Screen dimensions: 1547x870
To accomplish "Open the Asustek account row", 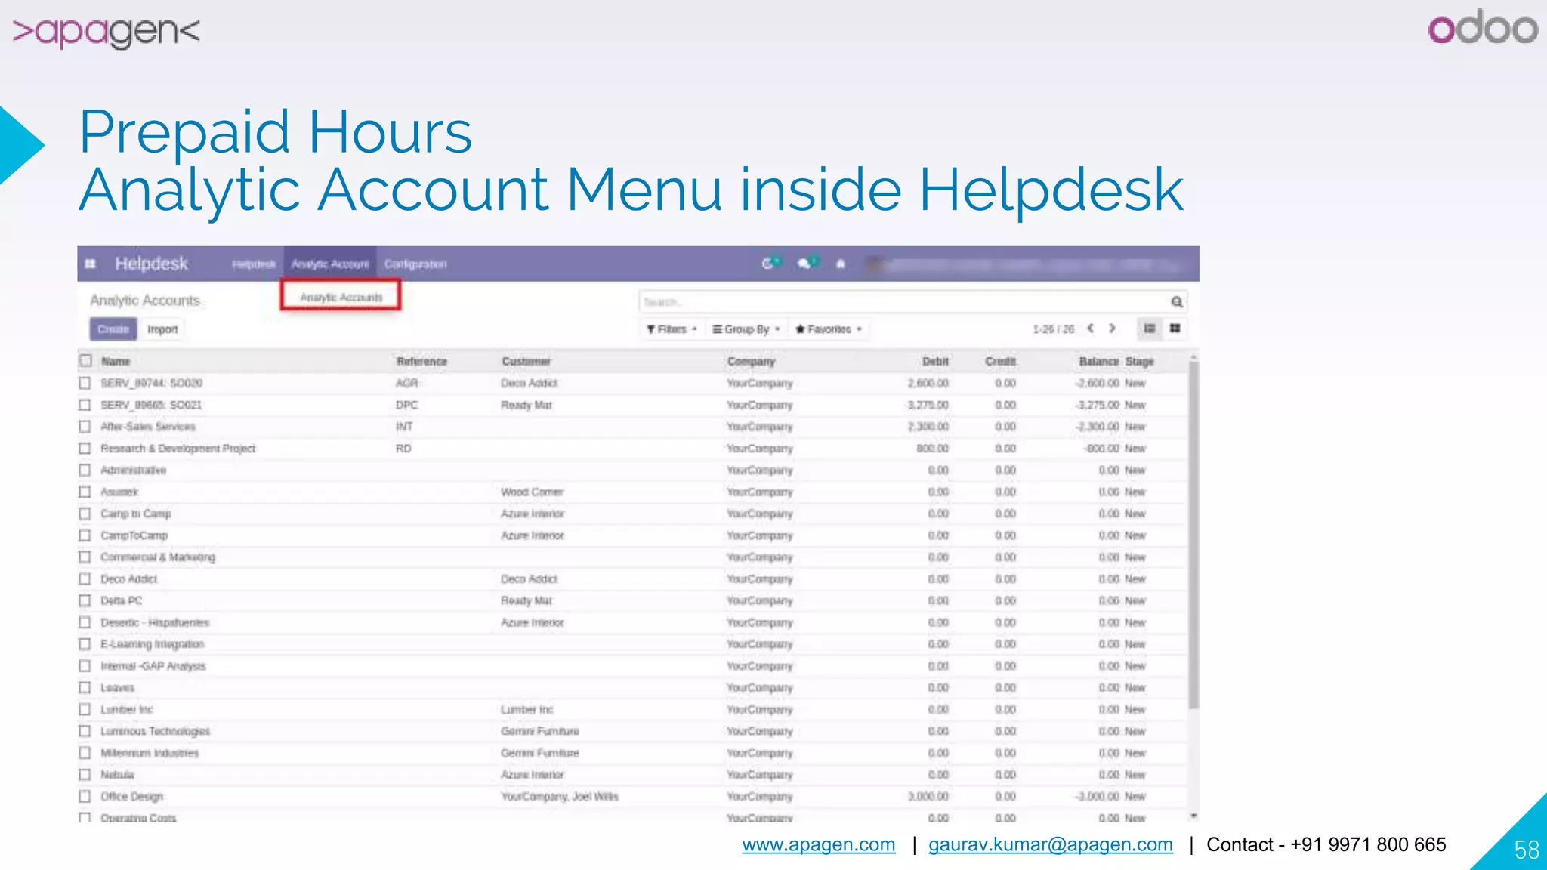I will coord(635,492).
